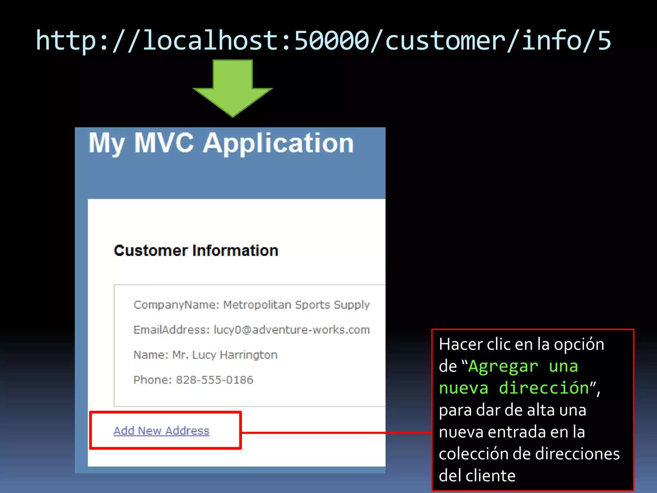Click the 'Hacer clic en la opción' line

coord(521,344)
